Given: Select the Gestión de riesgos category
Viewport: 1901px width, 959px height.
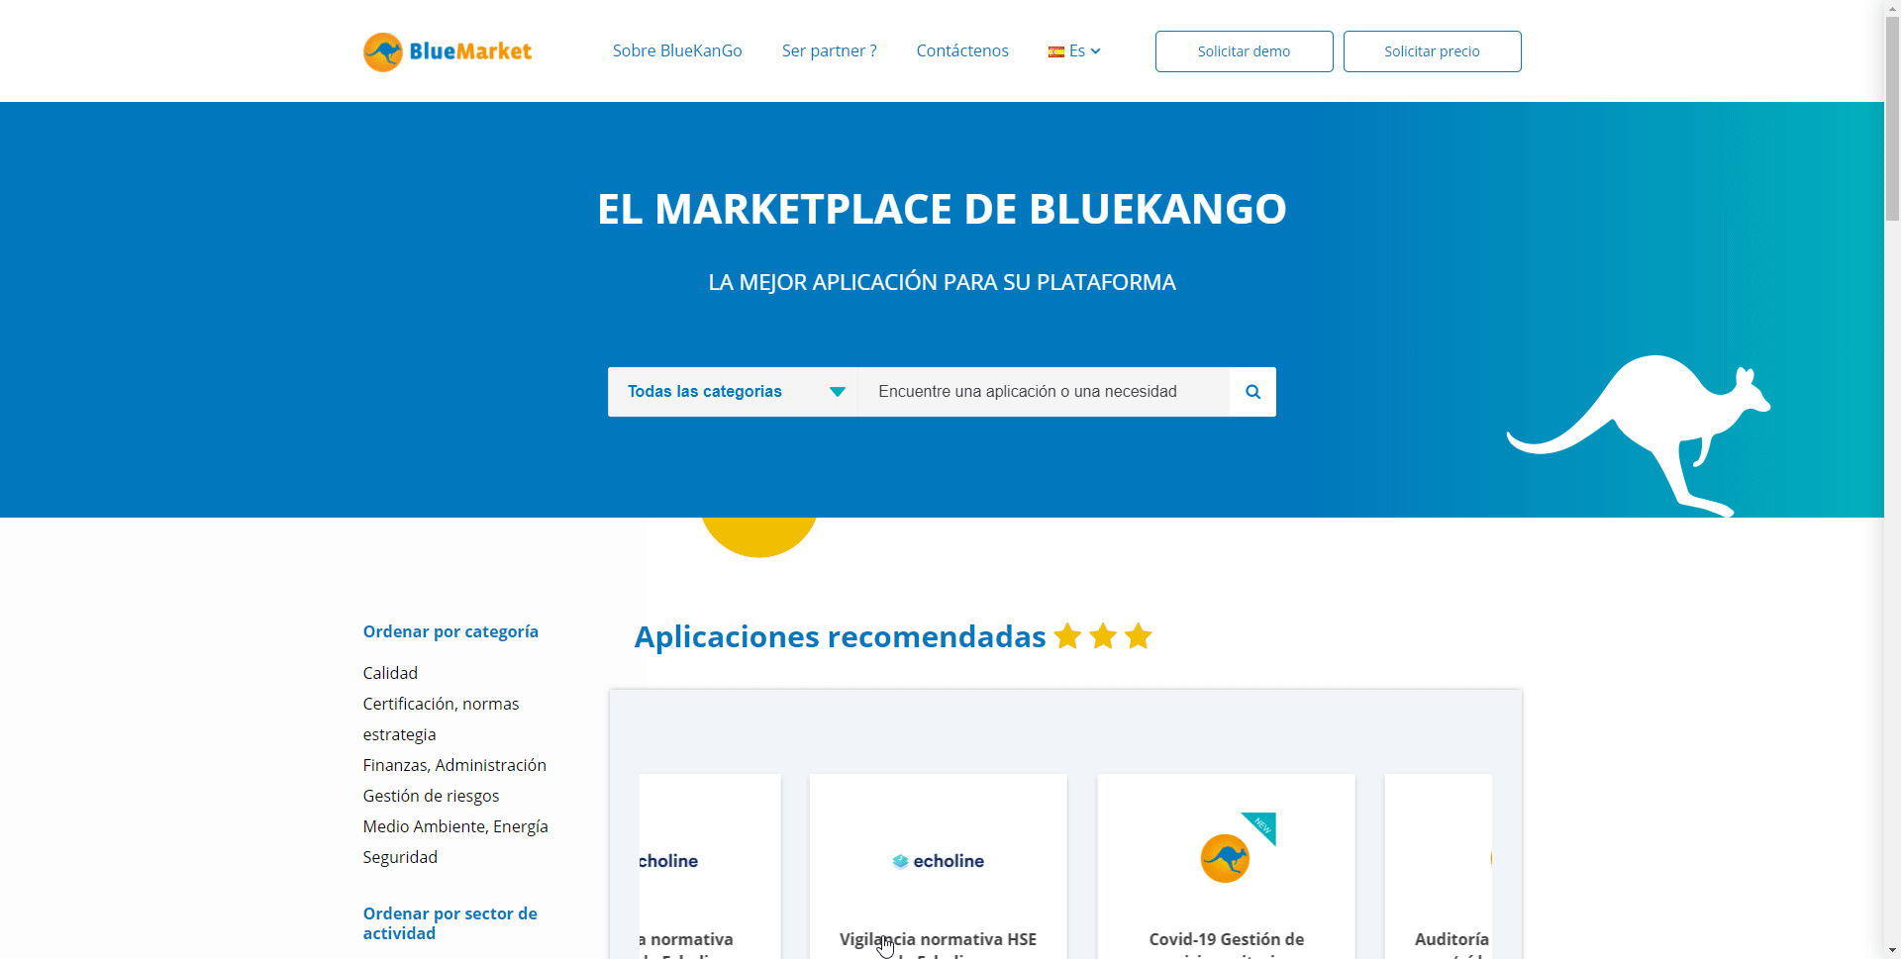Looking at the screenshot, I should pyautogui.click(x=431, y=796).
